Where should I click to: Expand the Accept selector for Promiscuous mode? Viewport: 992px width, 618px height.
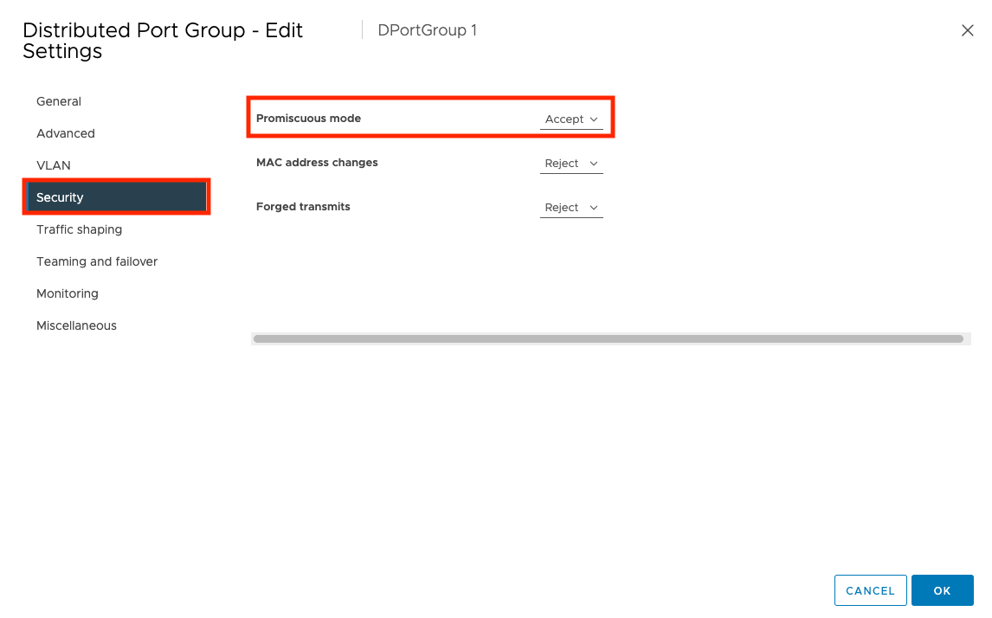click(570, 119)
